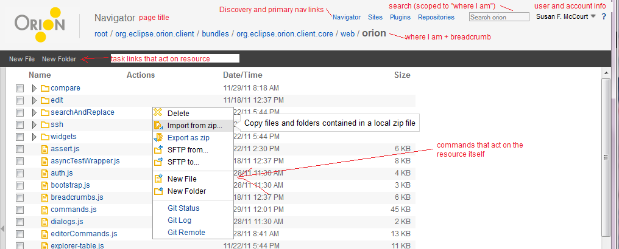619x249 pixels.
Task: Click the SFTP to icon
Action: pyautogui.click(x=158, y=162)
